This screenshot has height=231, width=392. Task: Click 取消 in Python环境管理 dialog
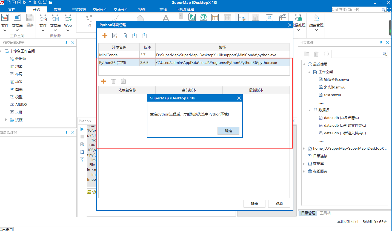(x=279, y=204)
